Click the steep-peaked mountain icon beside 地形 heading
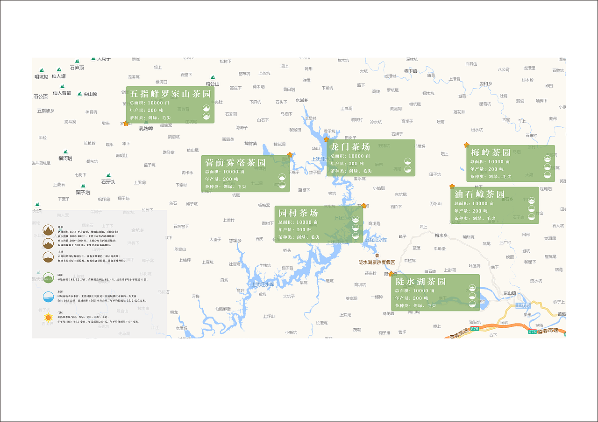The width and height of the screenshot is (598, 422). pyautogui.click(x=48, y=230)
